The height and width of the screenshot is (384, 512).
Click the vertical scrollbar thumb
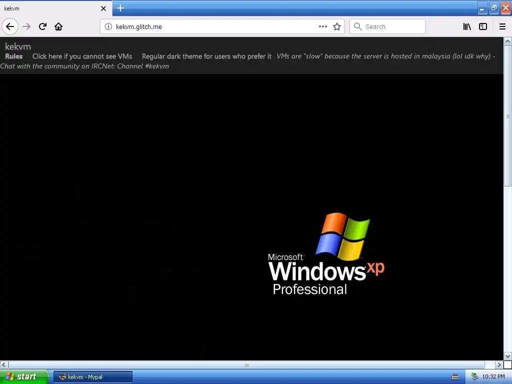508,116
